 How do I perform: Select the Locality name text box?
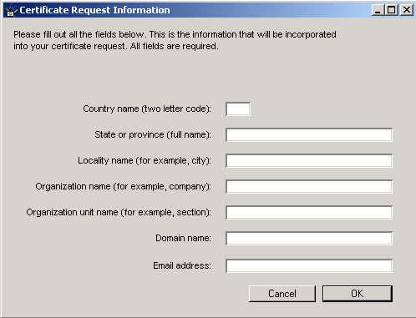pyautogui.click(x=309, y=160)
